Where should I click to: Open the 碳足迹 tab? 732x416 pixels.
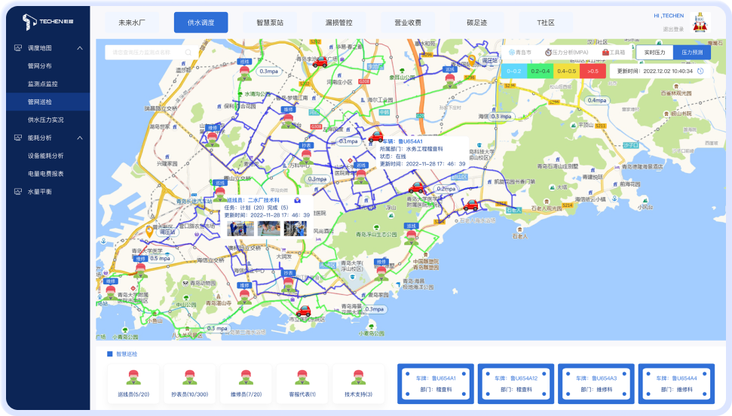[476, 23]
